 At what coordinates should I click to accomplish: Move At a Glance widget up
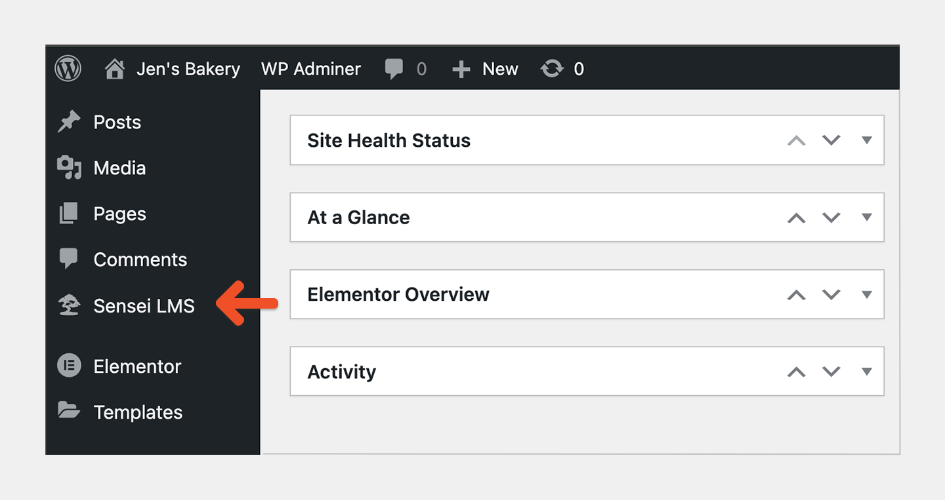pyautogui.click(x=796, y=218)
